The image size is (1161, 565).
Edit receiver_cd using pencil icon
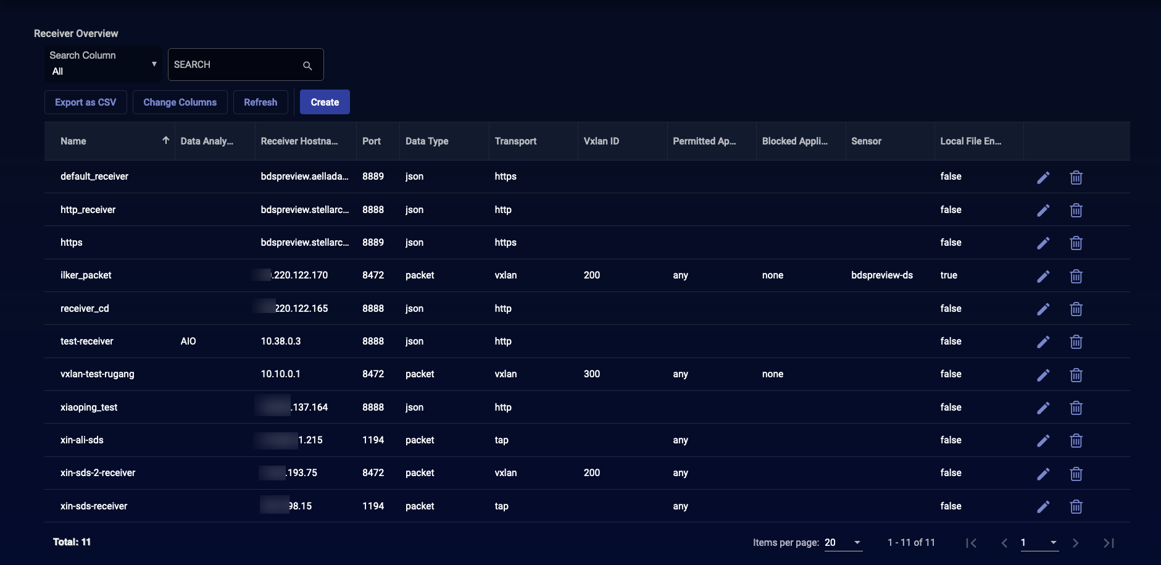point(1043,309)
